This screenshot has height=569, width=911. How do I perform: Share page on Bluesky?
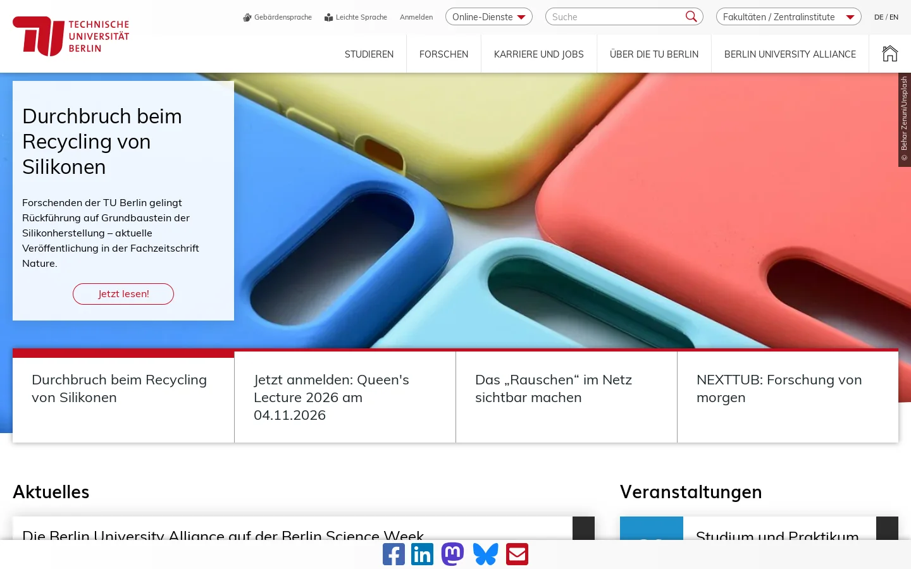(485, 554)
